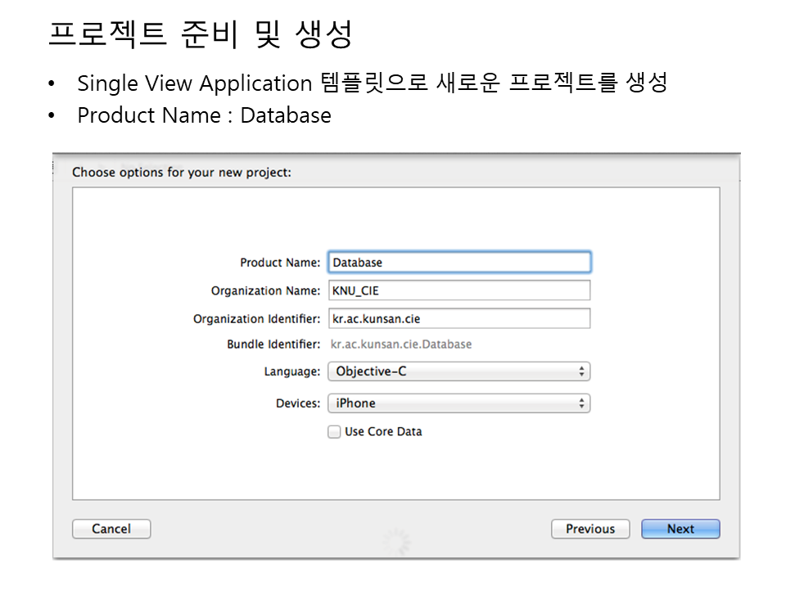Click the "Organization Identifier:" form label
Screen dimensions: 786x589
pos(256,318)
